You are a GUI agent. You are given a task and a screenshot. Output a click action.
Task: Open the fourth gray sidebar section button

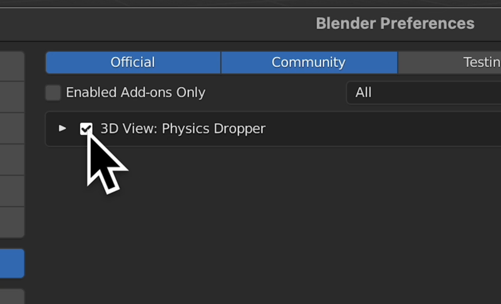(x=12, y=160)
